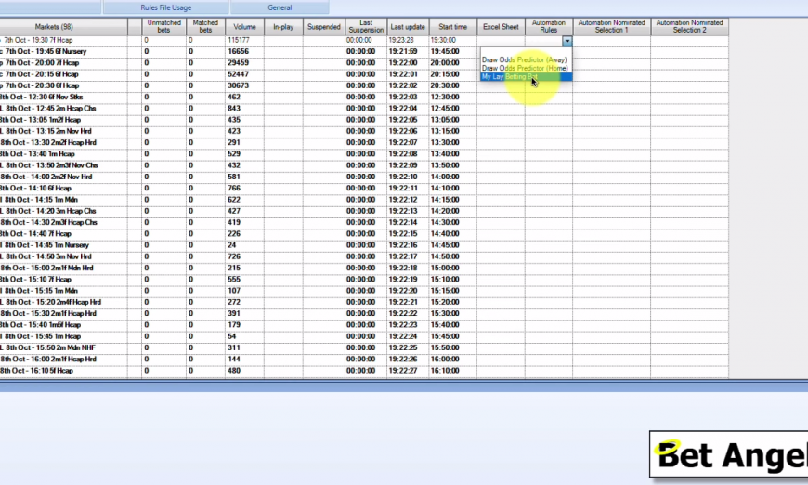Click the Last update column header
808x485 pixels.
tap(408, 27)
